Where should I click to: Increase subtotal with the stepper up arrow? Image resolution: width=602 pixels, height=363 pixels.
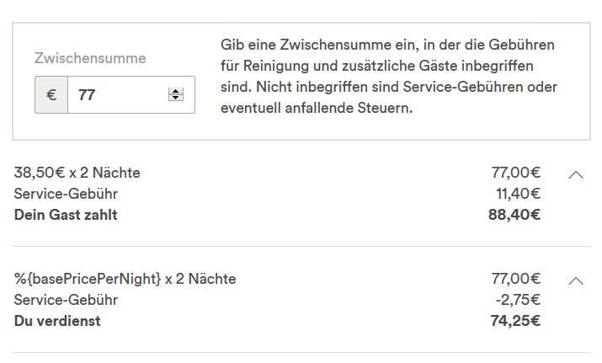[176, 91]
